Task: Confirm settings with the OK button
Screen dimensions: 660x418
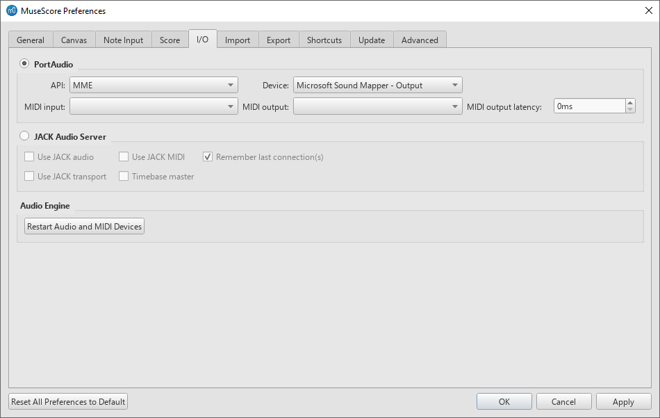Action: pos(504,402)
